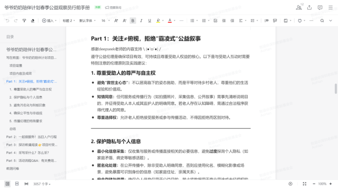
Task: Switch to fit-width page view
Action: [17, 184]
